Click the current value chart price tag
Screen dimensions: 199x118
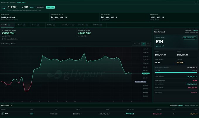(146, 73)
